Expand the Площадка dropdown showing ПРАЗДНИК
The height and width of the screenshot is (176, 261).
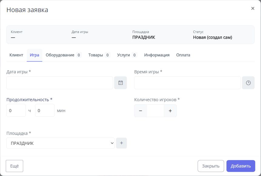[x=61, y=143]
